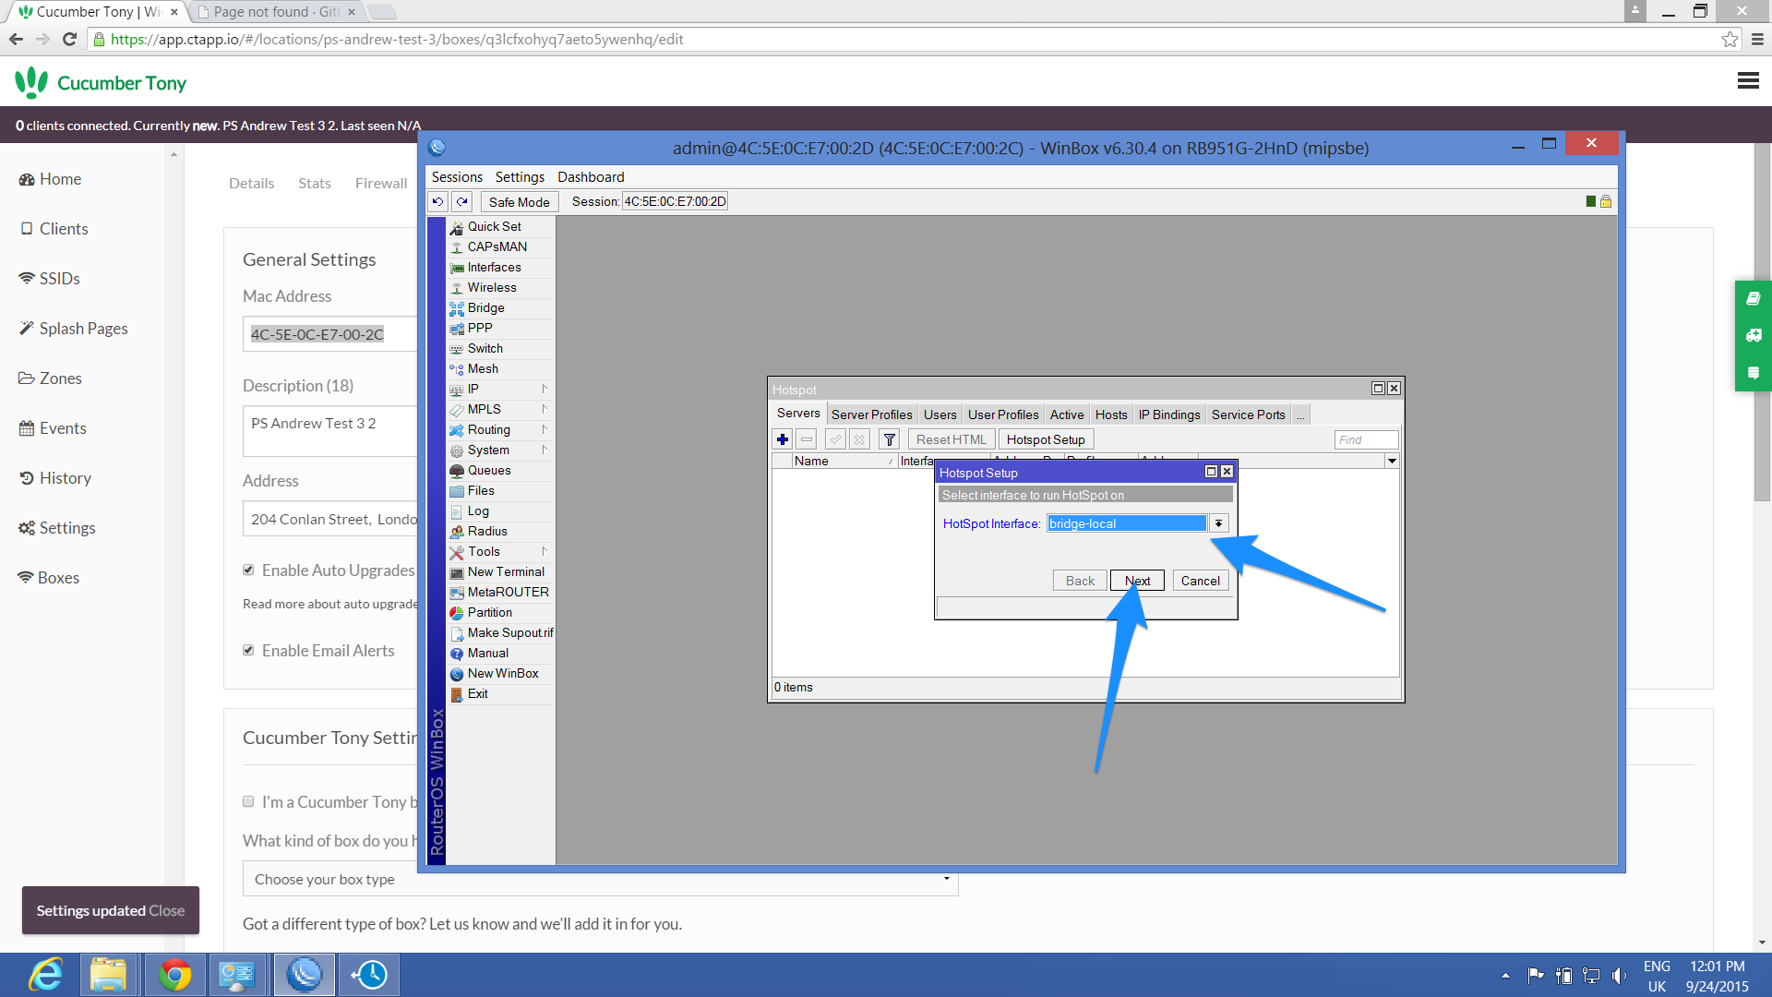Viewport: 1772px width, 997px height.
Task: Toggle Enable Auto Upgrades checkbox
Action: coord(248,570)
